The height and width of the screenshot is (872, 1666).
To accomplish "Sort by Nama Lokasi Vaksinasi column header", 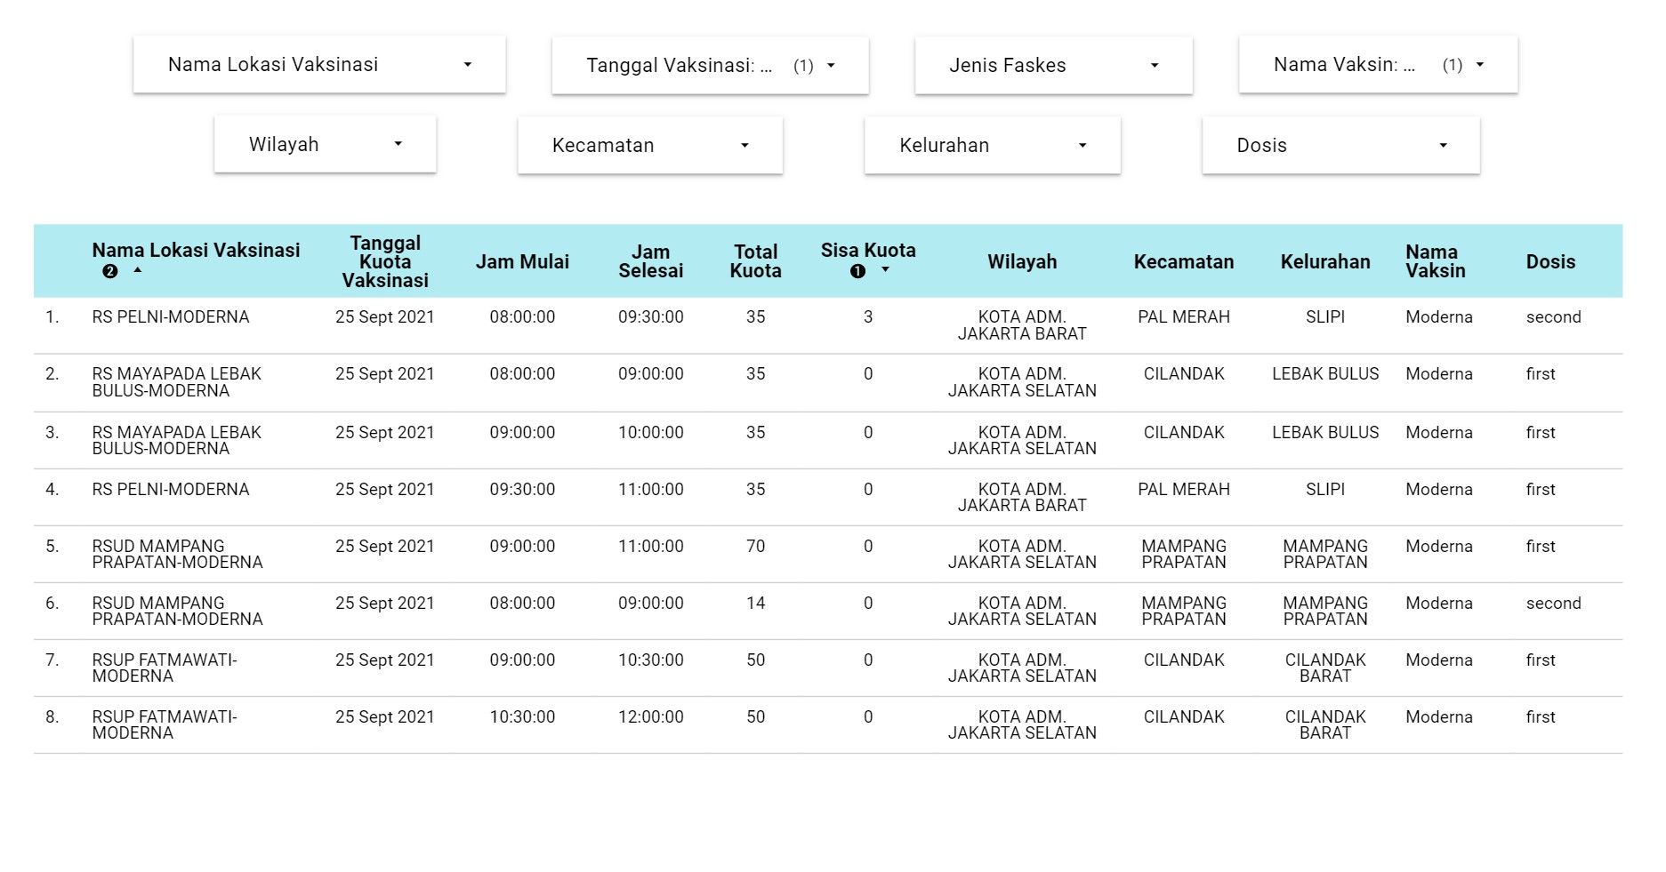I will tap(196, 251).
